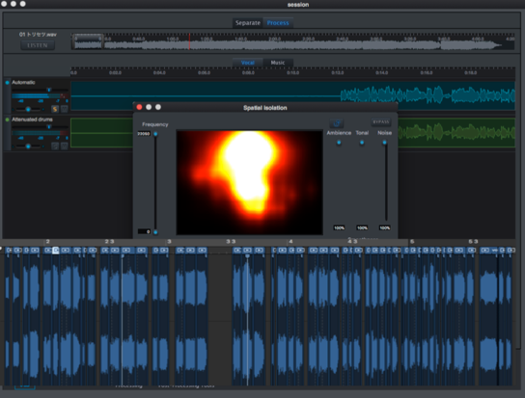The image size is (525, 398).
Task: Click 0:10.0 on the track time ruler
Action: coord(292,72)
